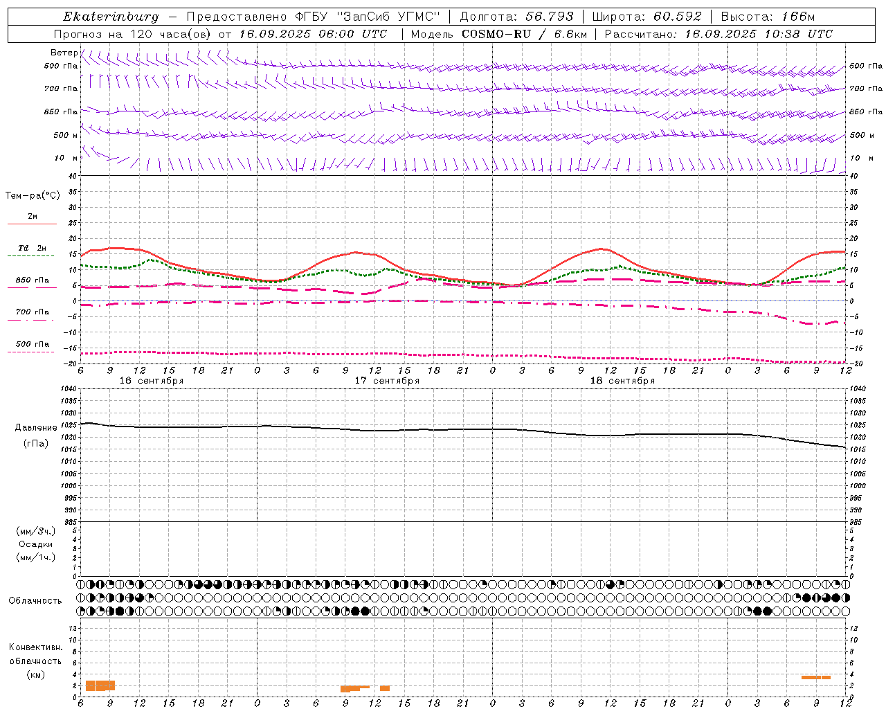Select the Давление panel label

point(36,428)
